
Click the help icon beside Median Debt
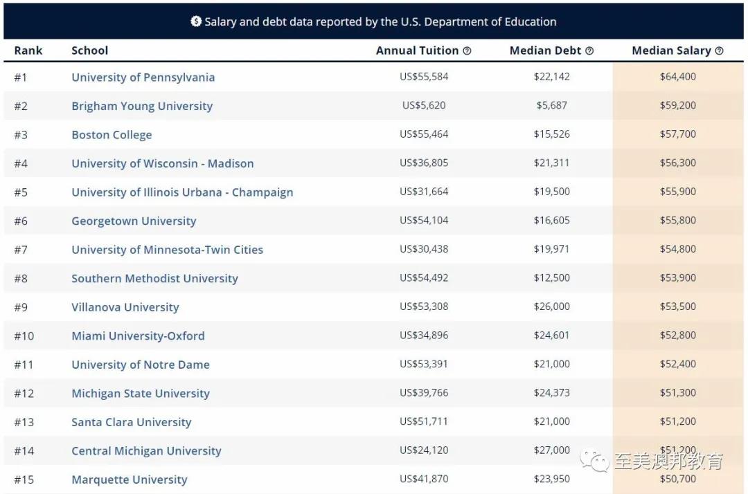[x=589, y=51]
